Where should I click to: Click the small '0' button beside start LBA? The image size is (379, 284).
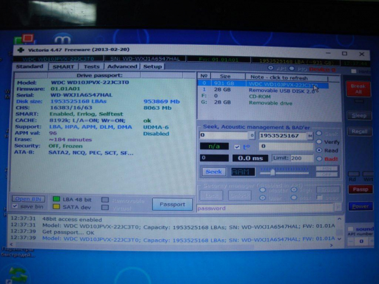pyautogui.click(x=251, y=136)
